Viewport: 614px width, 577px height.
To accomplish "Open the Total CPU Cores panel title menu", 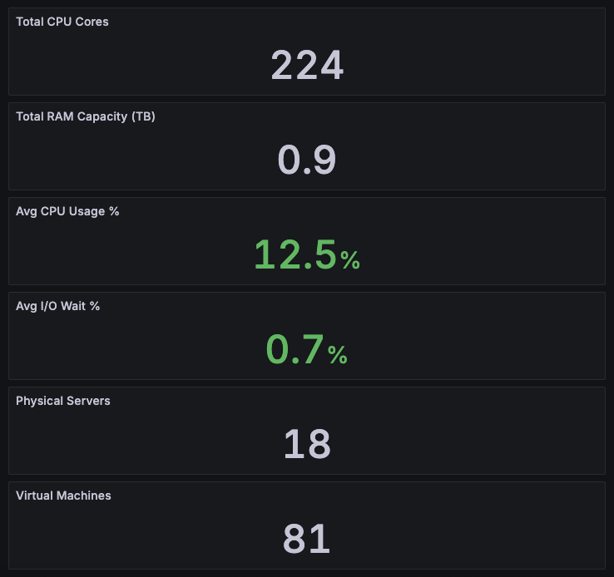I will pos(62,22).
